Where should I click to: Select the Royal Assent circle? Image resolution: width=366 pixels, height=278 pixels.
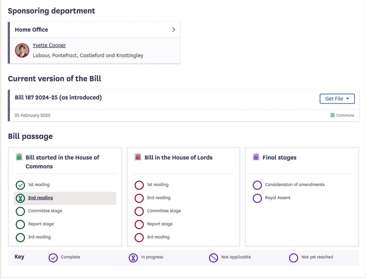click(257, 198)
